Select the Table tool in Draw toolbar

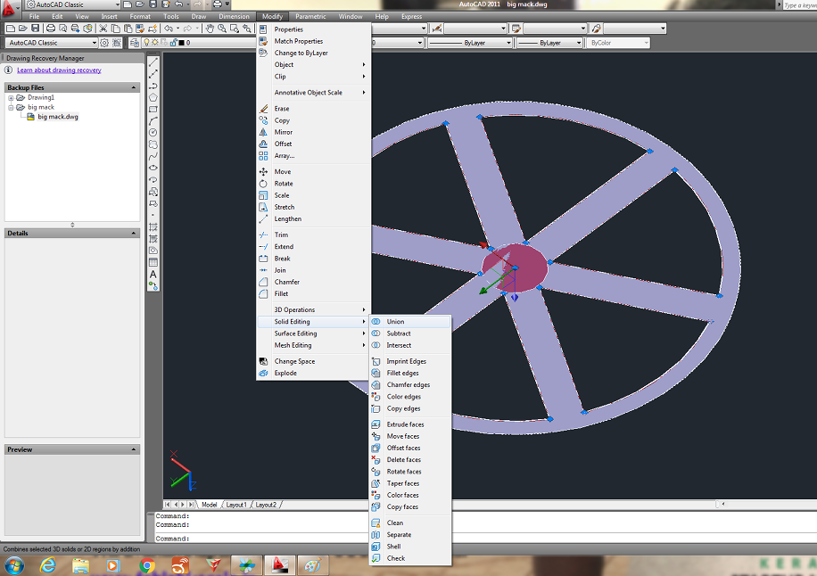(x=153, y=262)
